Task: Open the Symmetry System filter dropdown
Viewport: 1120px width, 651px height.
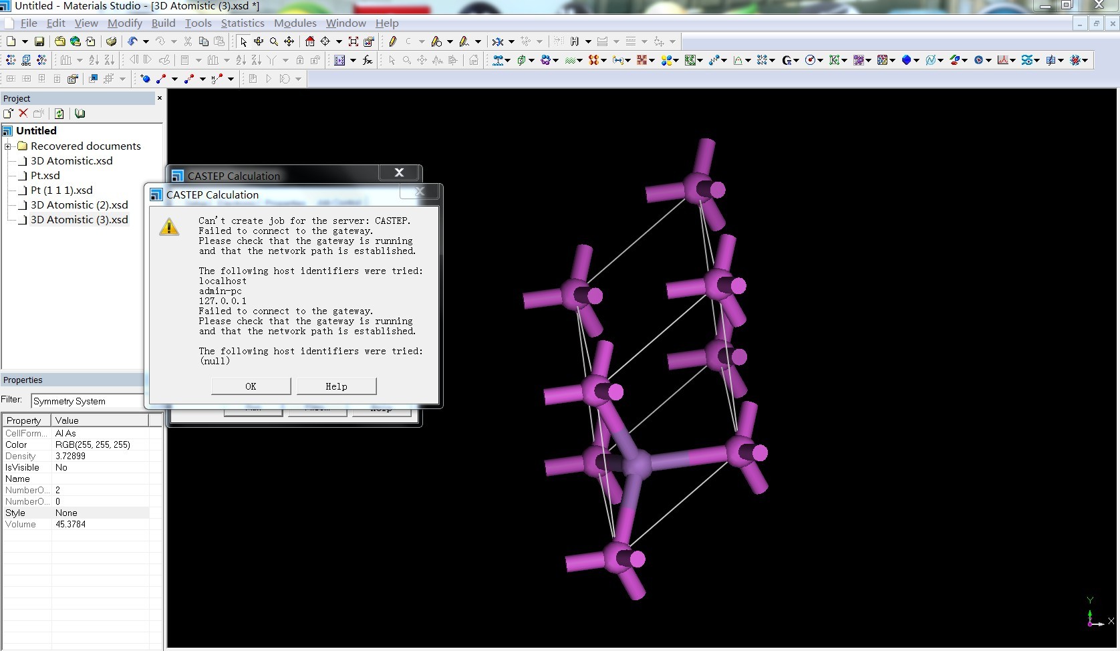Action: pos(87,401)
